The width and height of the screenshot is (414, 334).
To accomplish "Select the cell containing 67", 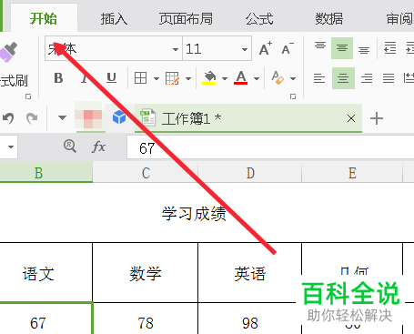I will 46,319.
